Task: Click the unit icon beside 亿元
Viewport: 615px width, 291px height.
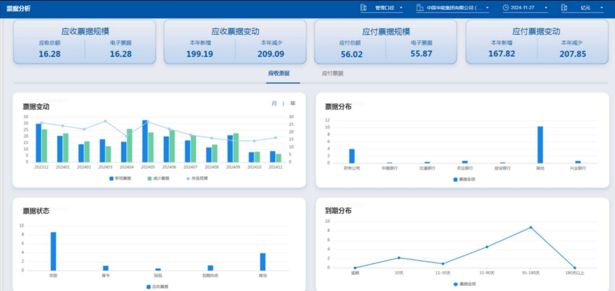Action: pyautogui.click(x=564, y=7)
